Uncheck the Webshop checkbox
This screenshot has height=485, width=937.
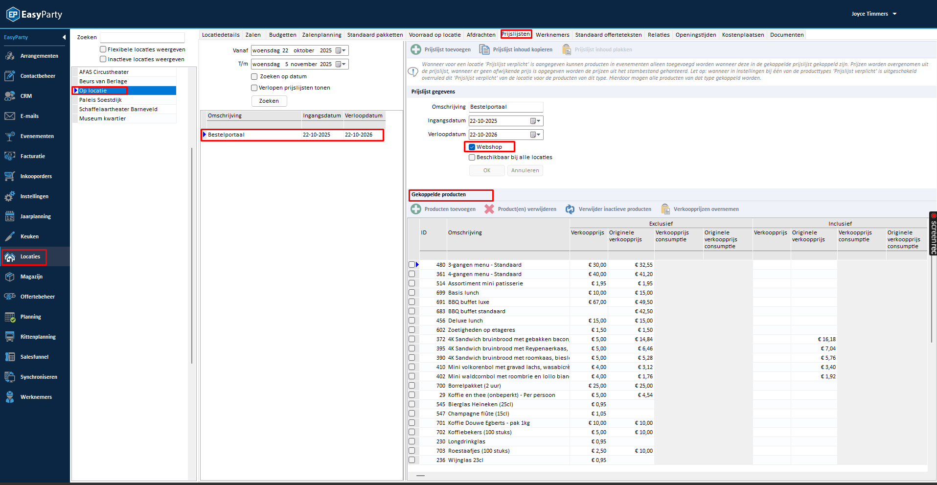coord(472,147)
